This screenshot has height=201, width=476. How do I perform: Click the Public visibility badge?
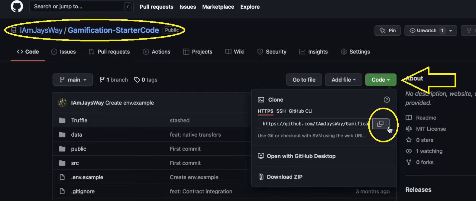coord(172,30)
